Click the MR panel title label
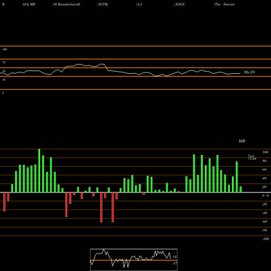The width and height of the screenshot is (271, 271). coord(242,141)
